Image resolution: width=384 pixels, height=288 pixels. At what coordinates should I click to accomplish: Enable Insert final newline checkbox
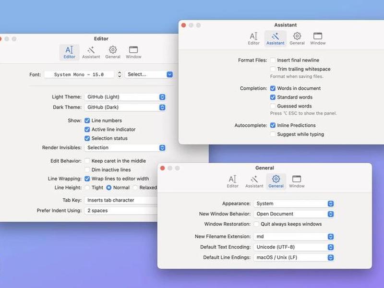[x=273, y=60]
